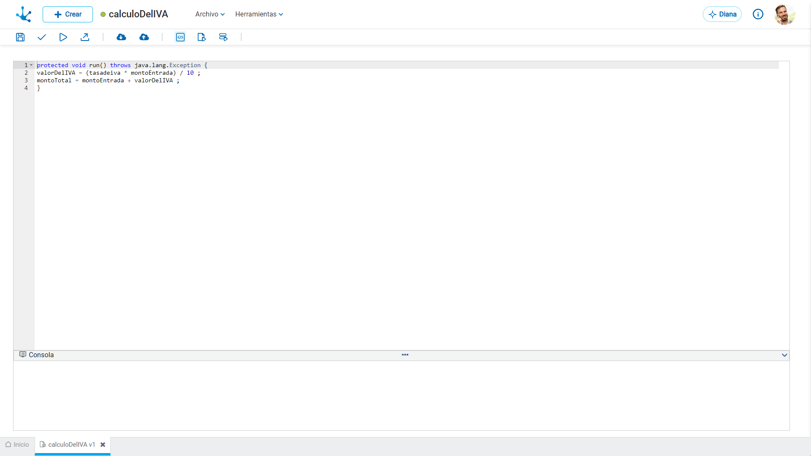Click the three-dot console resize handle

pyautogui.click(x=405, y=355)
